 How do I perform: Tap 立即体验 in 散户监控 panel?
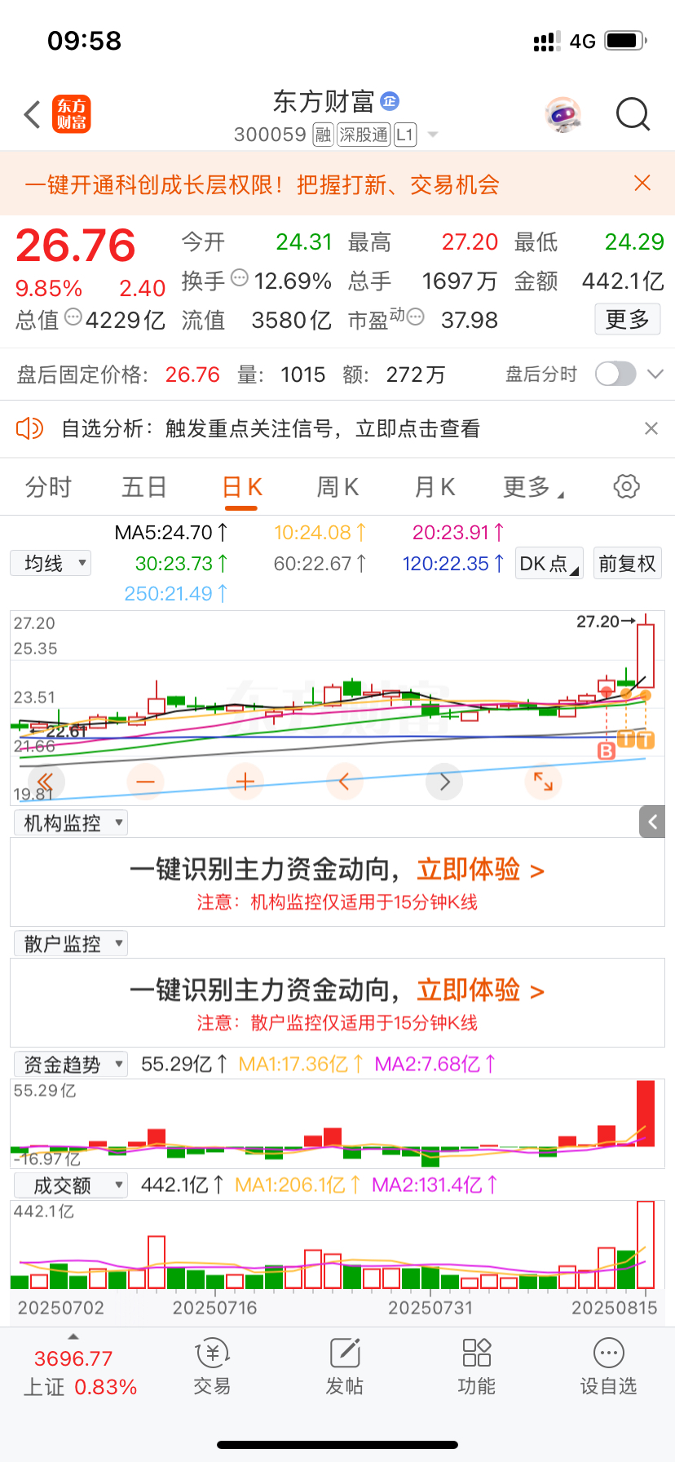coord(480,990)
